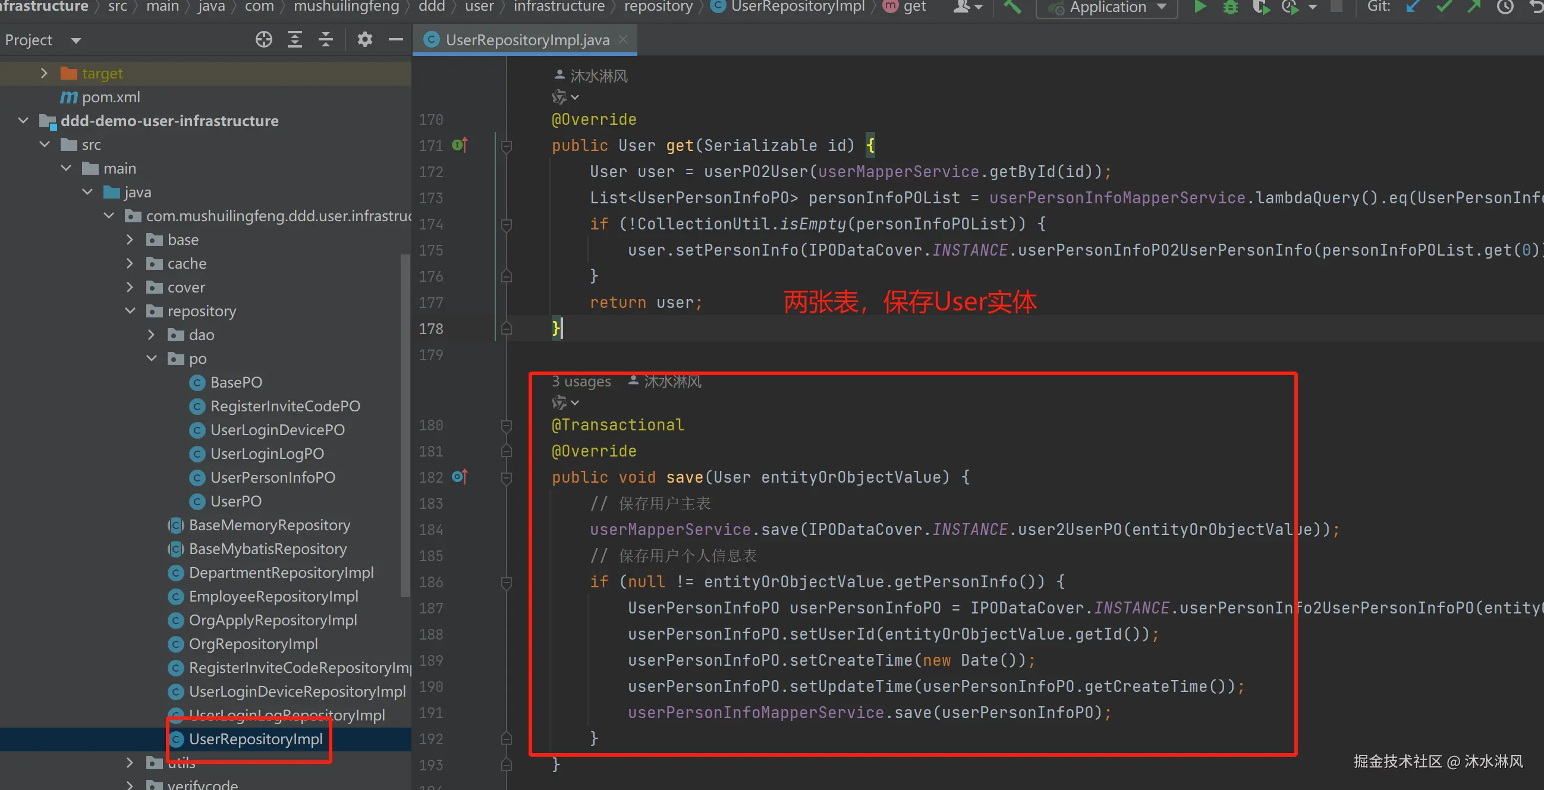Screen dimensions: 1544x790
Task: Click the Git commit checkmark
Action: tap(1444, 7)
